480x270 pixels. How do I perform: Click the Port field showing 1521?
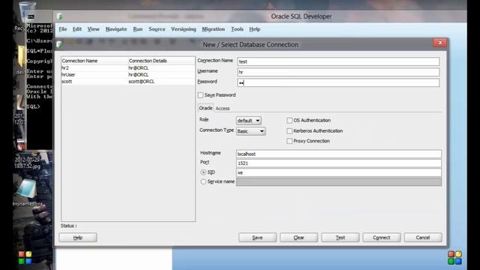(x=338, y=163)
